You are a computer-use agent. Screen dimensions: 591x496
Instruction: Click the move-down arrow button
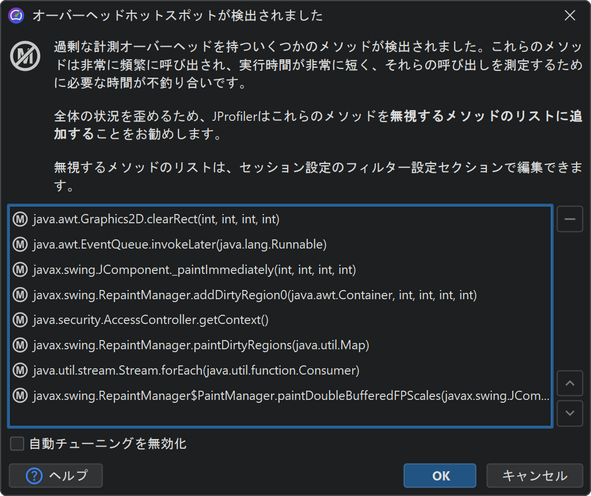coord(570,413)
